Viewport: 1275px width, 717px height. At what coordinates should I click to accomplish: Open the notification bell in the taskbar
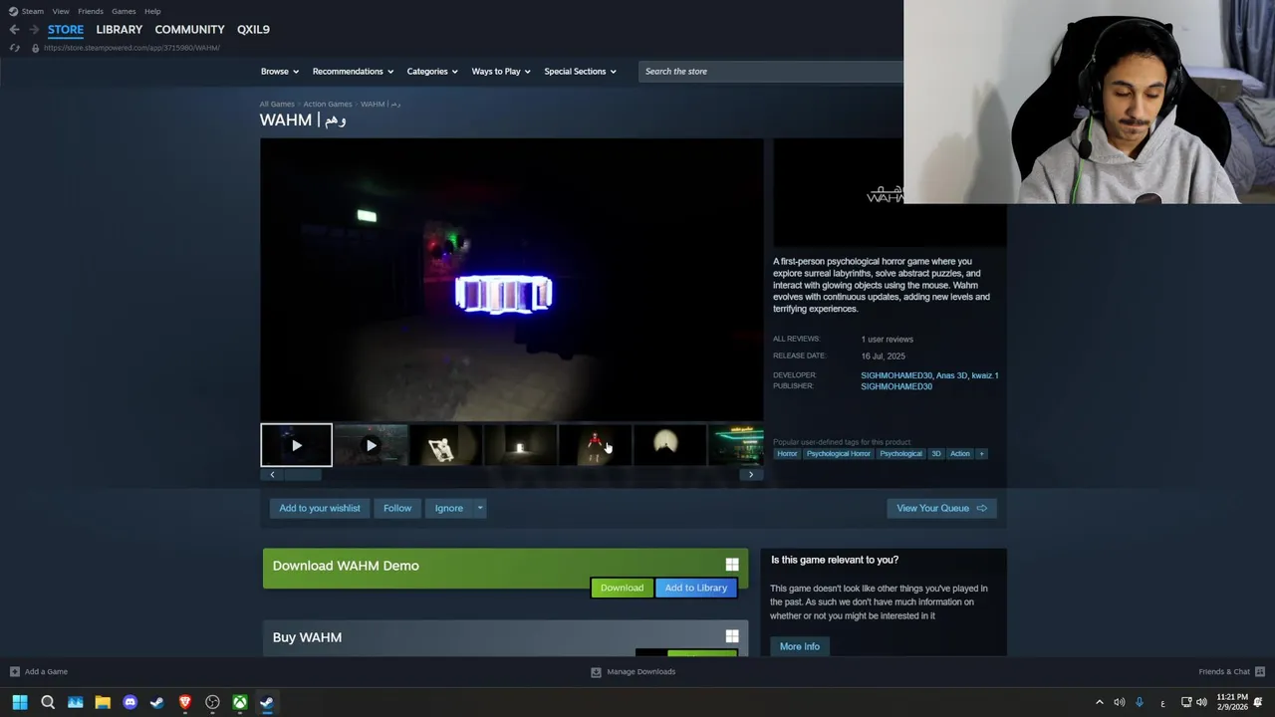coord(1260,703)
